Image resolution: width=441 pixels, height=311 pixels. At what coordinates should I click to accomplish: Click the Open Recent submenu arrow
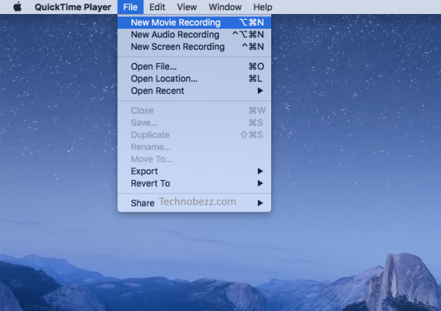[x=260, y=90]
